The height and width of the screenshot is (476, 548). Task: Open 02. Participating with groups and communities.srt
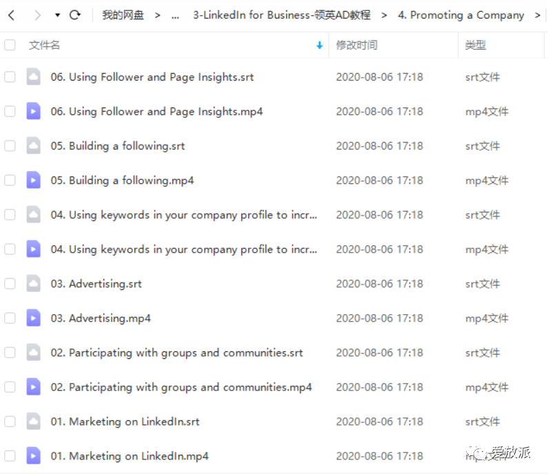(177, 353)
